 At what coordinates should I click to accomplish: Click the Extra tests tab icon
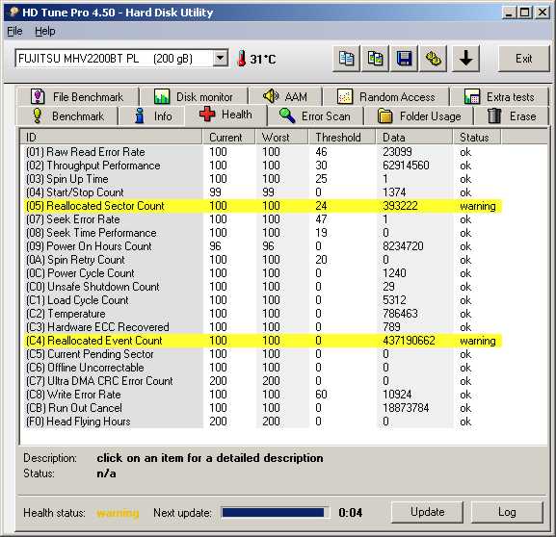click(x=472, y=96)
